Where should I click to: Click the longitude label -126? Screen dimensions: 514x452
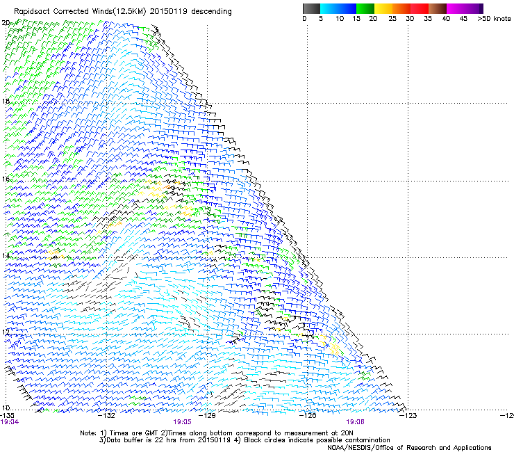308,416
